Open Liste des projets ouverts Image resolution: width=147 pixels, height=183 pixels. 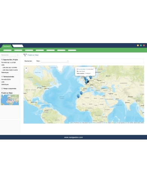click(x=10, y=70)
